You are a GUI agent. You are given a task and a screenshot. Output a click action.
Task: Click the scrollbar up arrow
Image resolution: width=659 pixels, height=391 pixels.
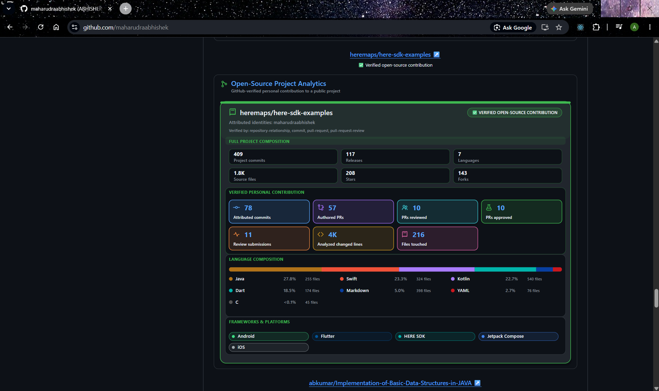(656, 41)
